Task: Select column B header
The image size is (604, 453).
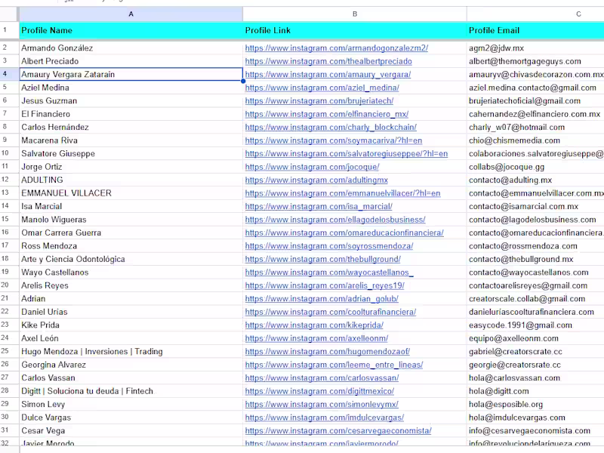Action: click(x=355, y=14)
